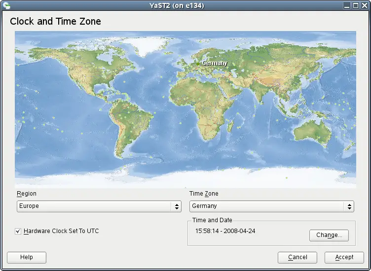This screenshot has width=371, height=271.
Task: Click the Region combo box arrow
Action: [x=177, y=206]
